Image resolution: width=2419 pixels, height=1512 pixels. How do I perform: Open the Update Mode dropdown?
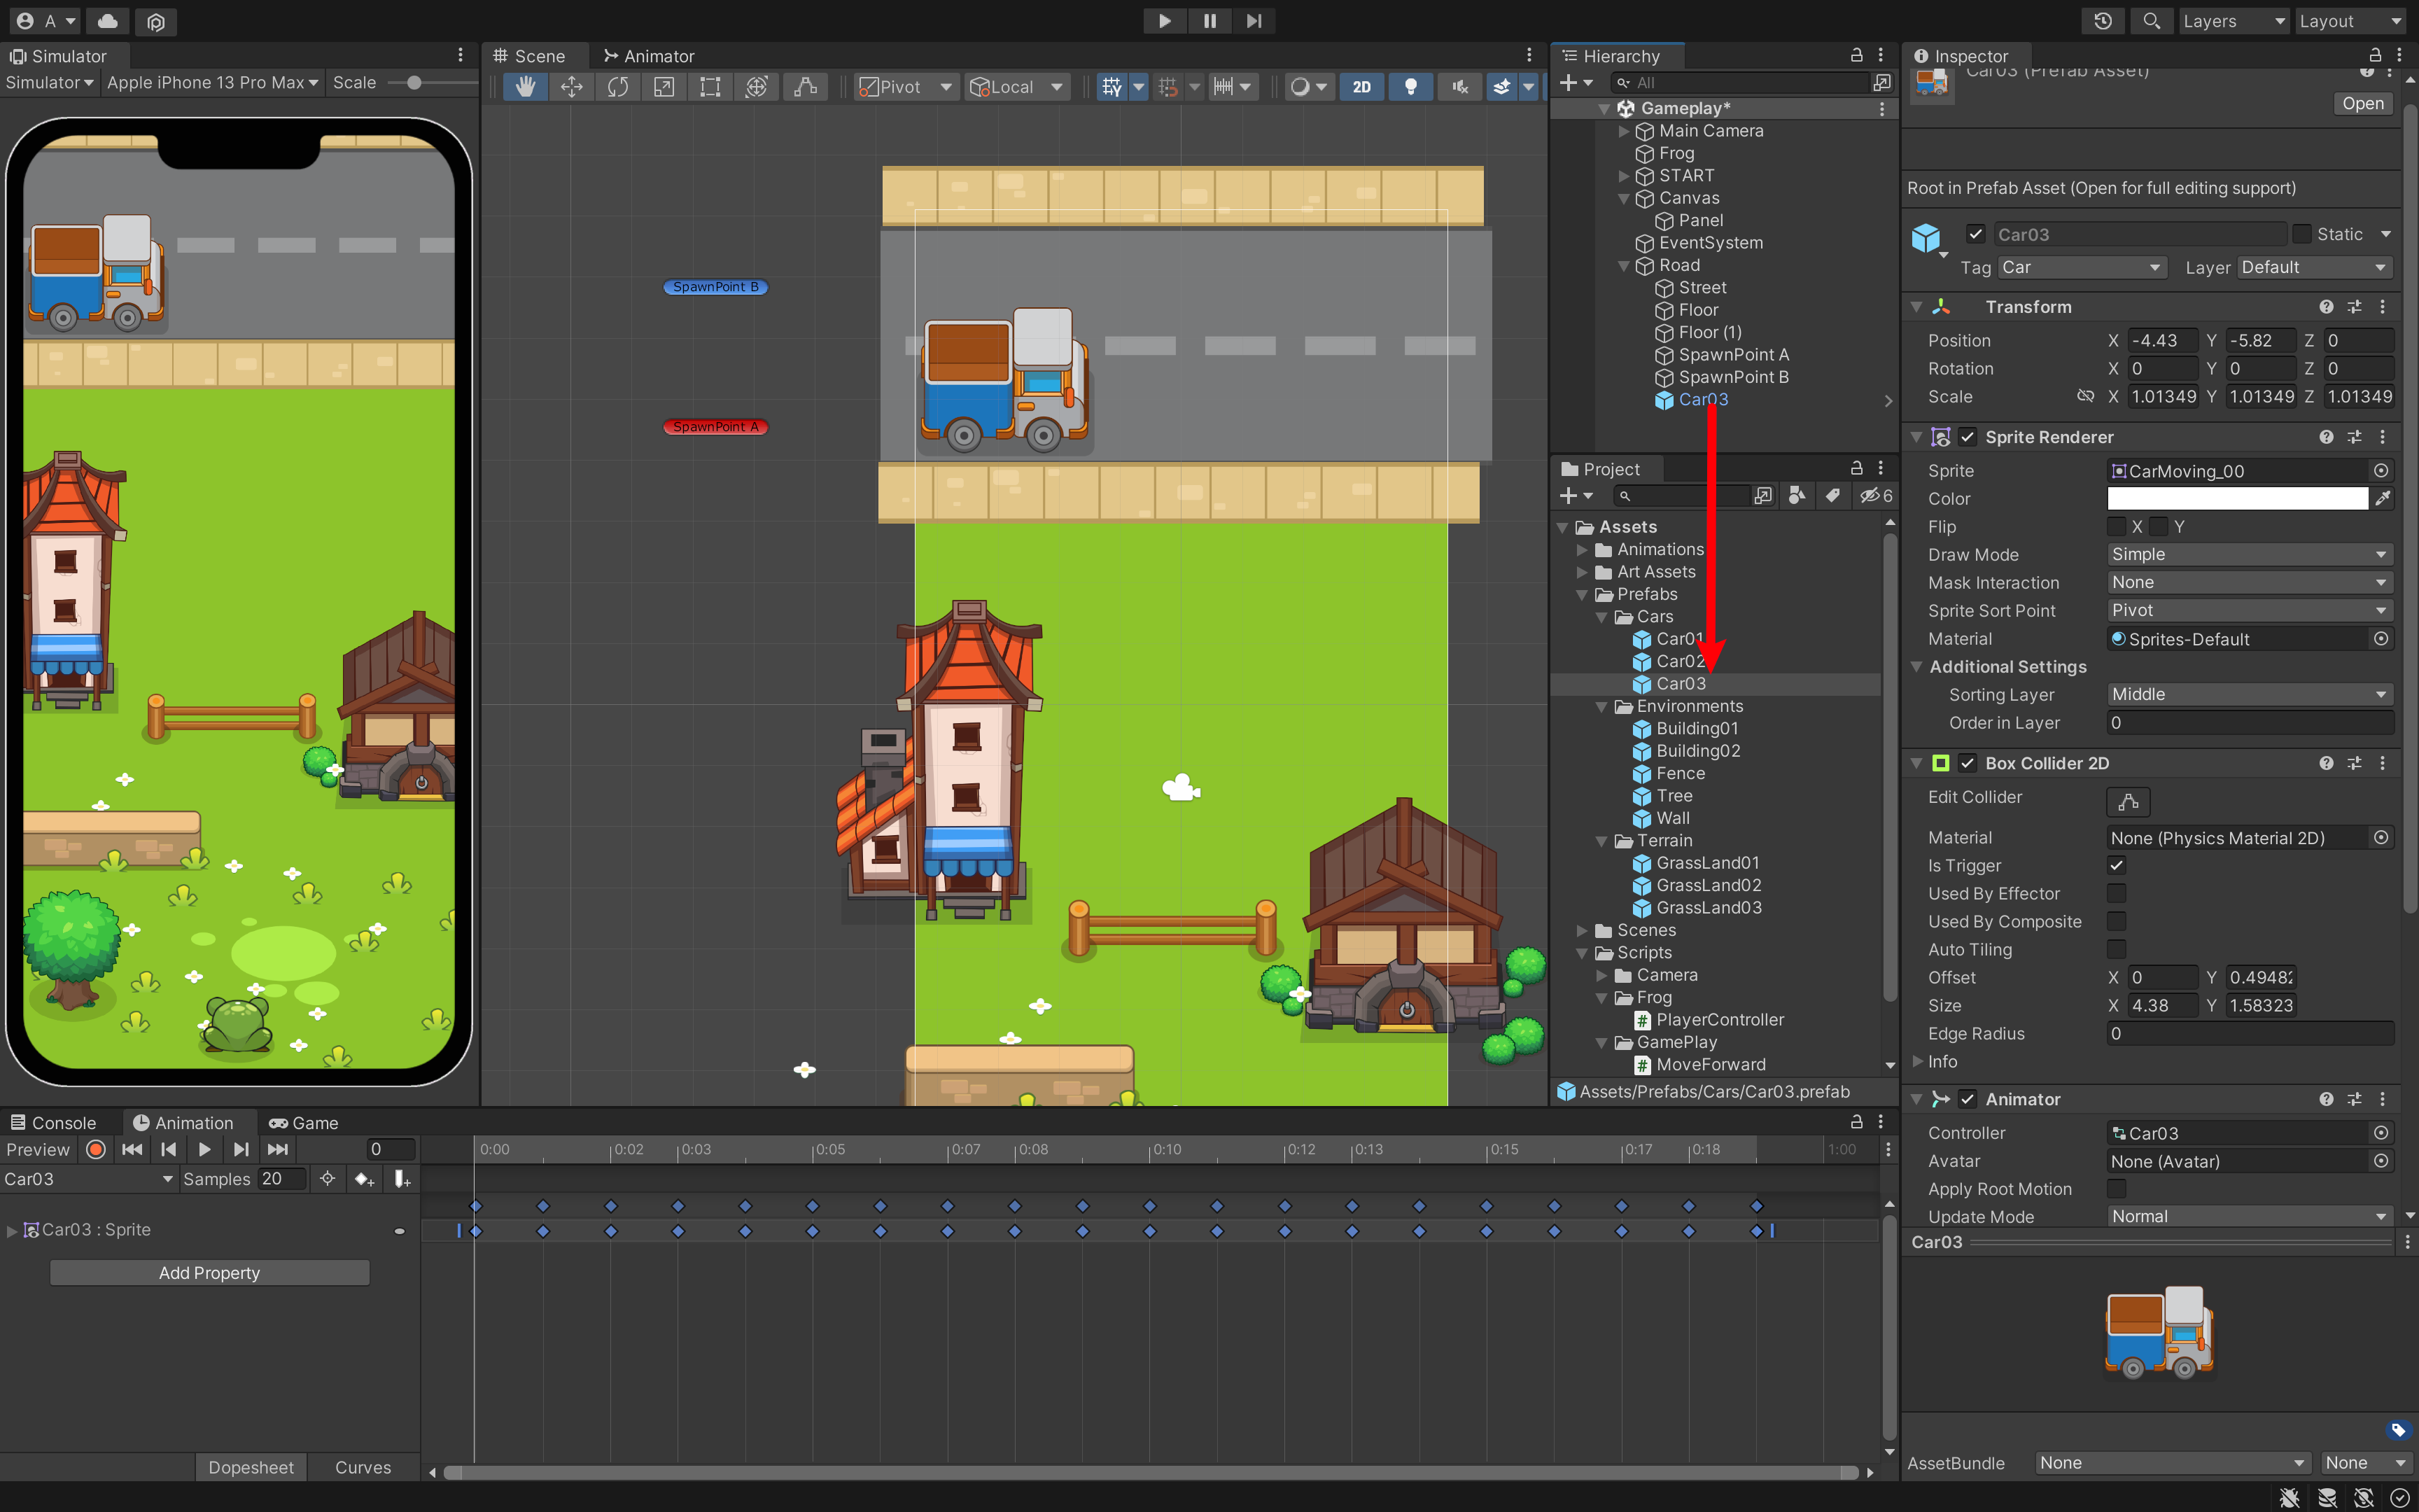[x=2249, y=1216]
